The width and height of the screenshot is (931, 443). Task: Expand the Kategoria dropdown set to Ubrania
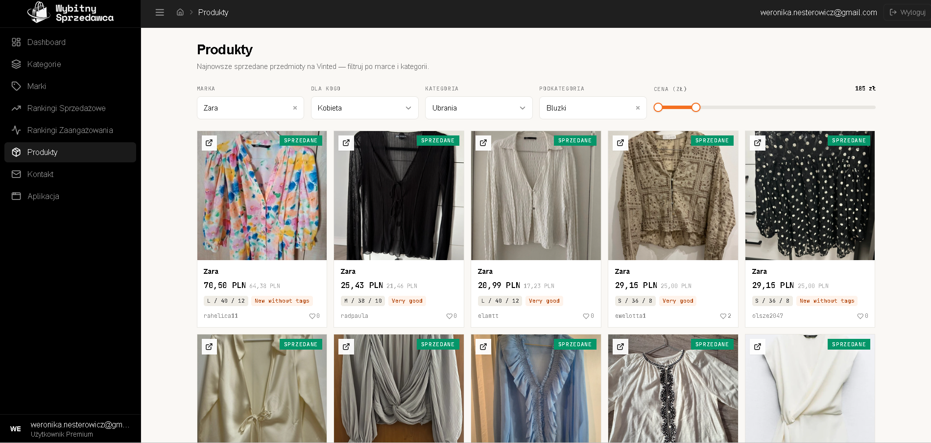[479, 108]
